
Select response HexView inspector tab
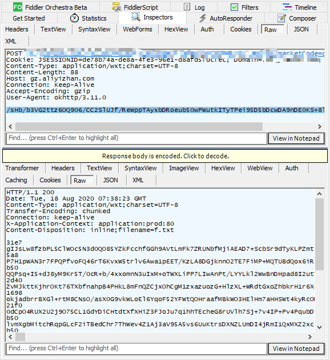tap(223, 168)
